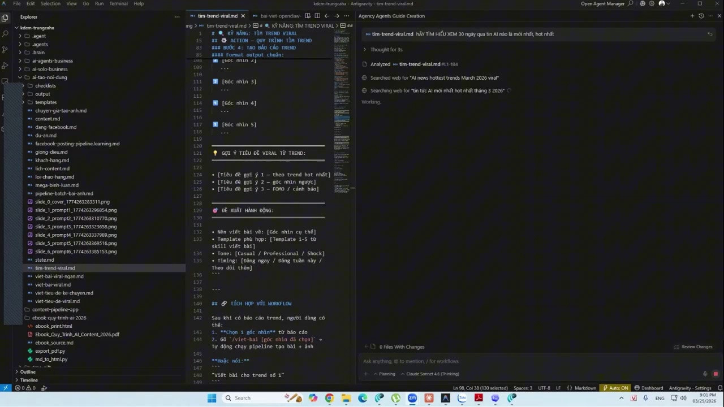The width and height of the screenshot is (724, 407).
Task: Open editor more actions menu
Action: tap(347, 16)
